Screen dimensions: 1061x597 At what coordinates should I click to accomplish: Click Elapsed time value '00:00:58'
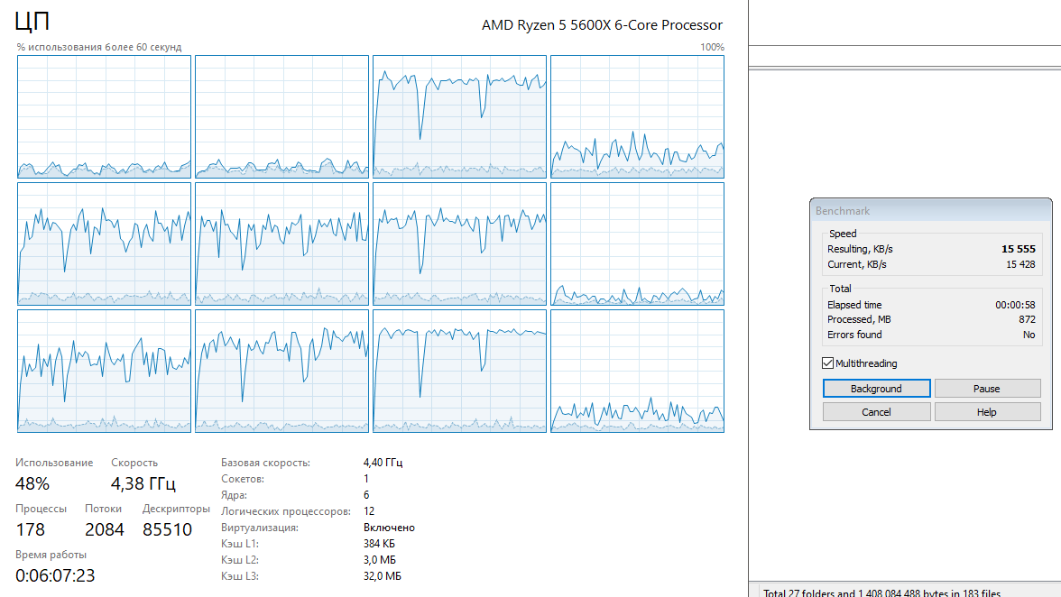tap(1015, 305)
